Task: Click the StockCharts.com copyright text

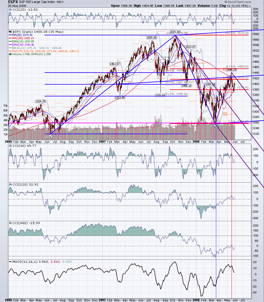Action: pyautogui.click(x=238, y=2)
